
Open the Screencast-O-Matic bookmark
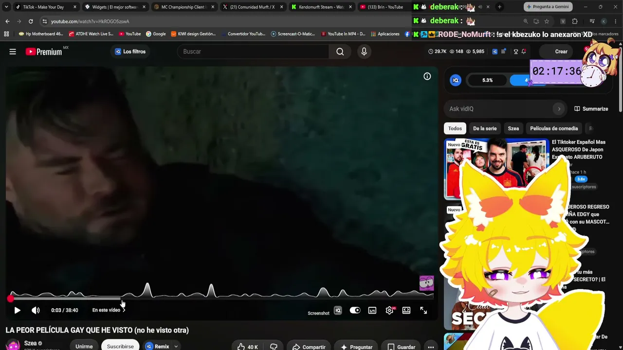293,34
